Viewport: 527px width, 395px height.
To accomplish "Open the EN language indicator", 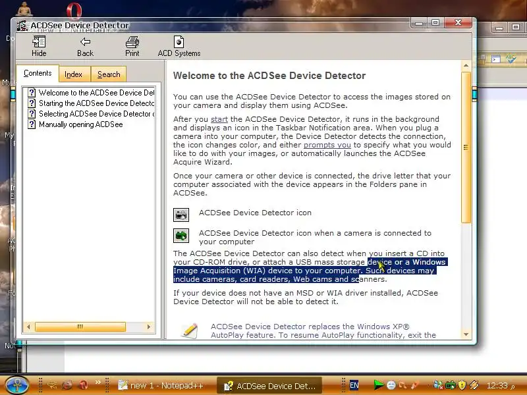I will point(354,385).
